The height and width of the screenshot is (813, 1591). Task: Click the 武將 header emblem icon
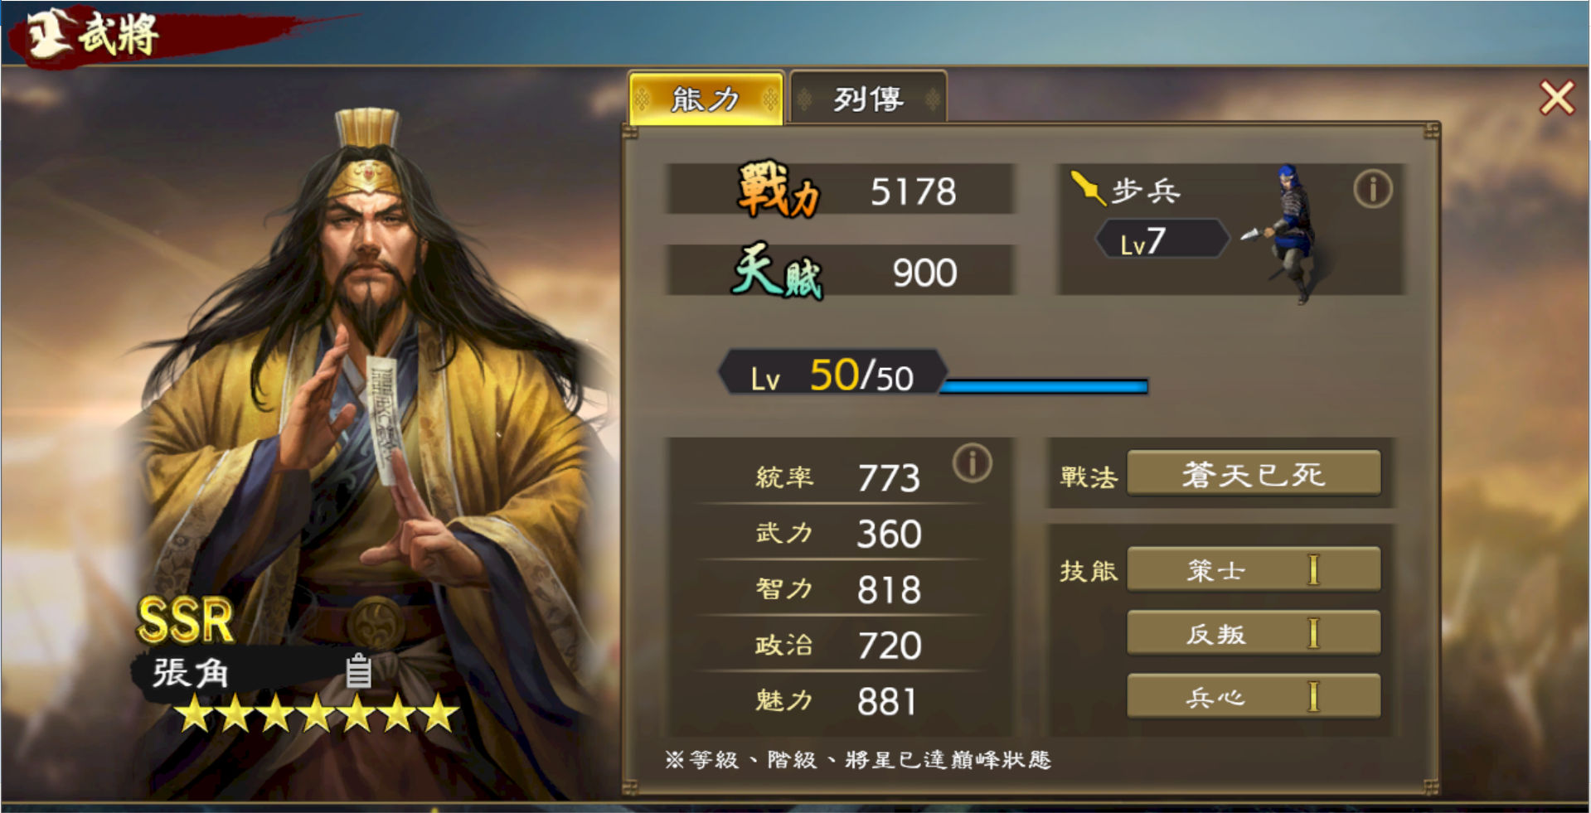coord(48,33)
